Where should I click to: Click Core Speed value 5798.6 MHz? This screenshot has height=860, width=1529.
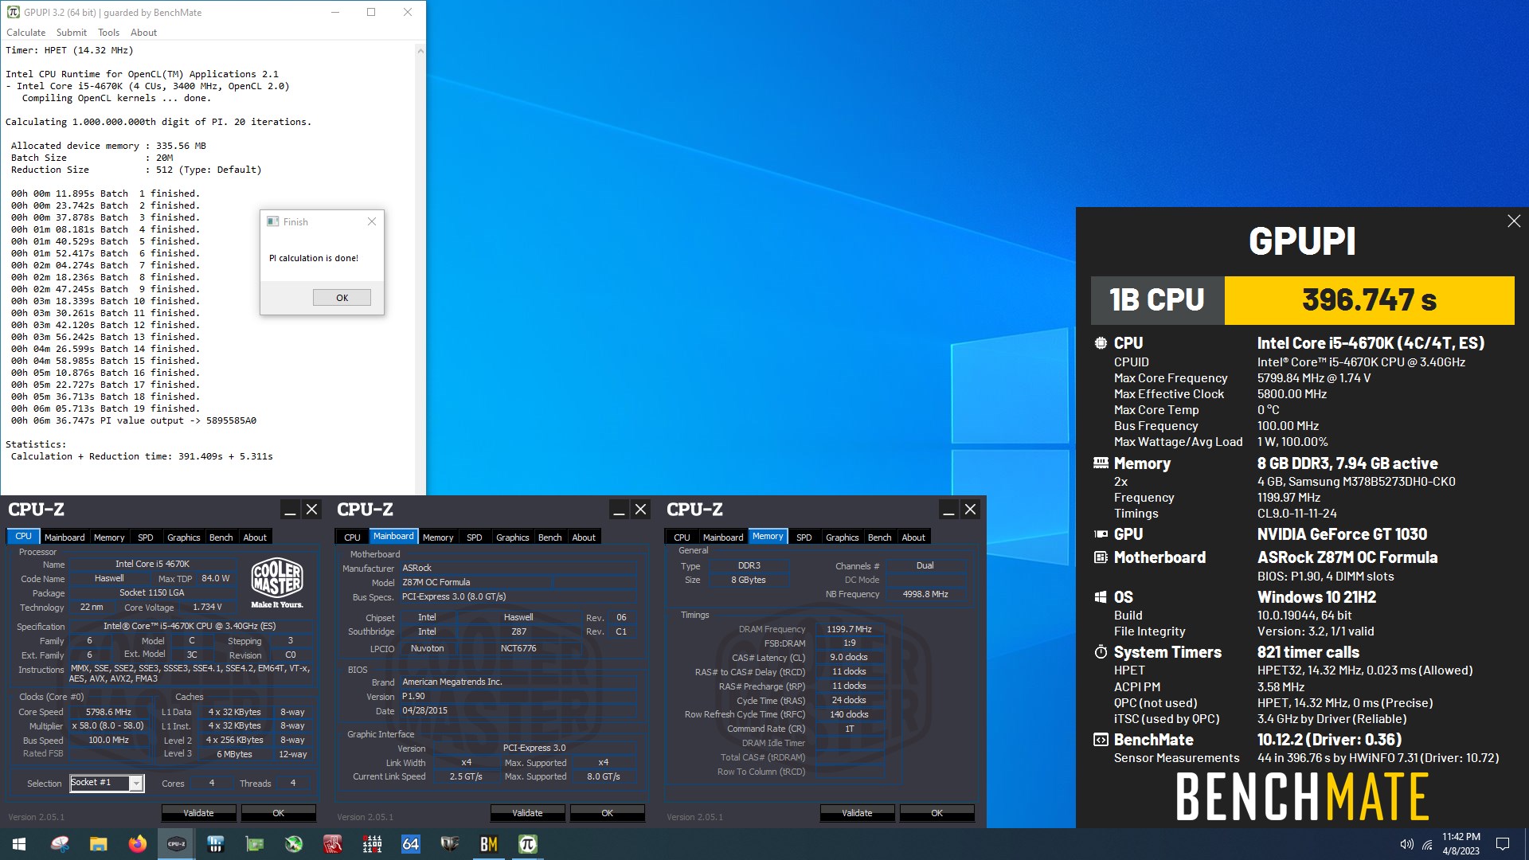[109, 712]
